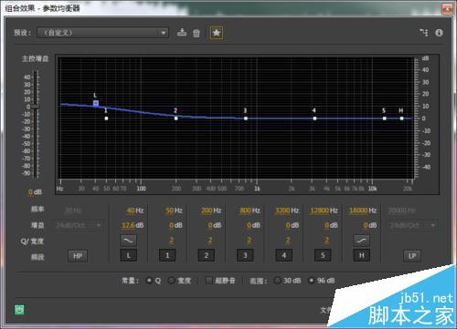Select the constant Q radio option
The height and width of the screenshot is (329, 457).
pos(149,281)
